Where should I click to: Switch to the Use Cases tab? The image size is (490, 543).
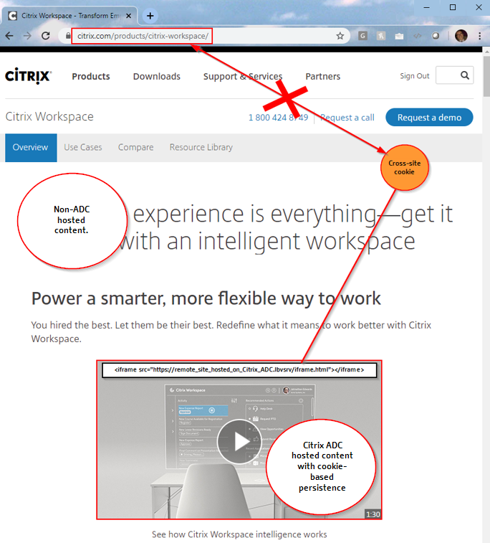(x=83, y=148)
